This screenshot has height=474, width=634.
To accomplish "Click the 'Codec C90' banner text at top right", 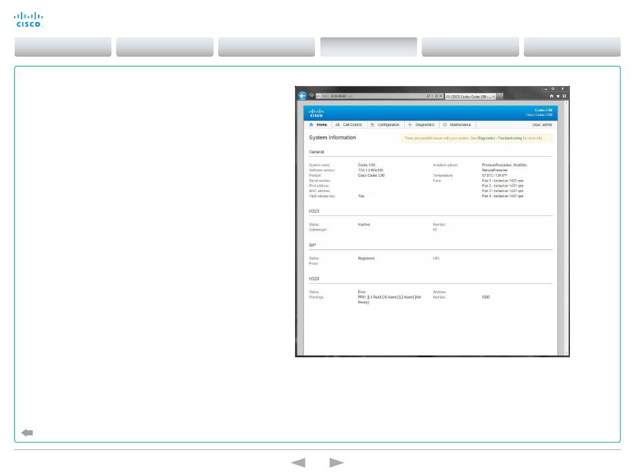I will [543, 110].
